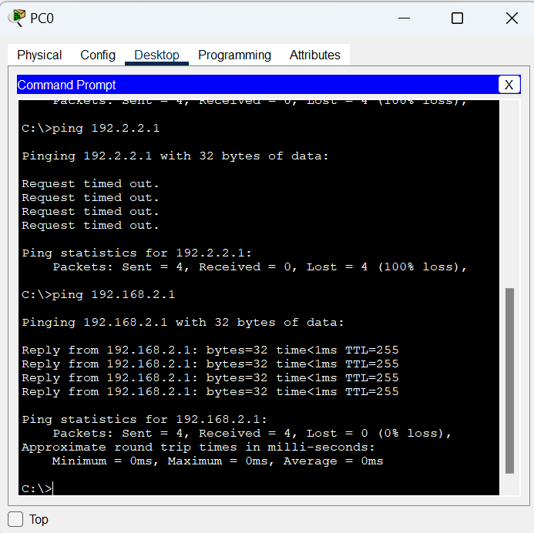Close the Command Prompt with X

click(x=509, y=85)
